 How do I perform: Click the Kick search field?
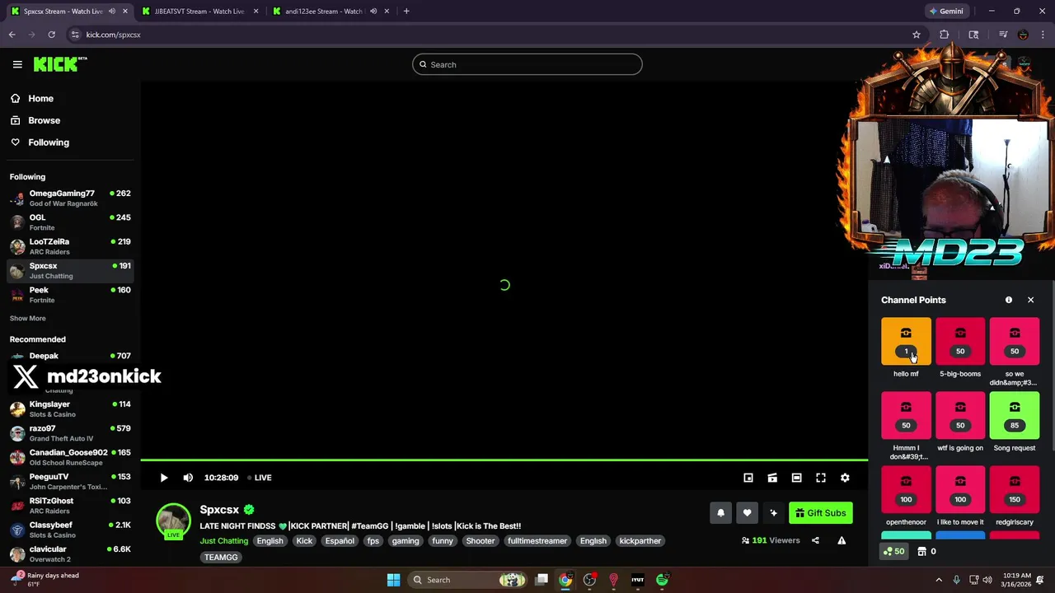[x=527, y=64]
